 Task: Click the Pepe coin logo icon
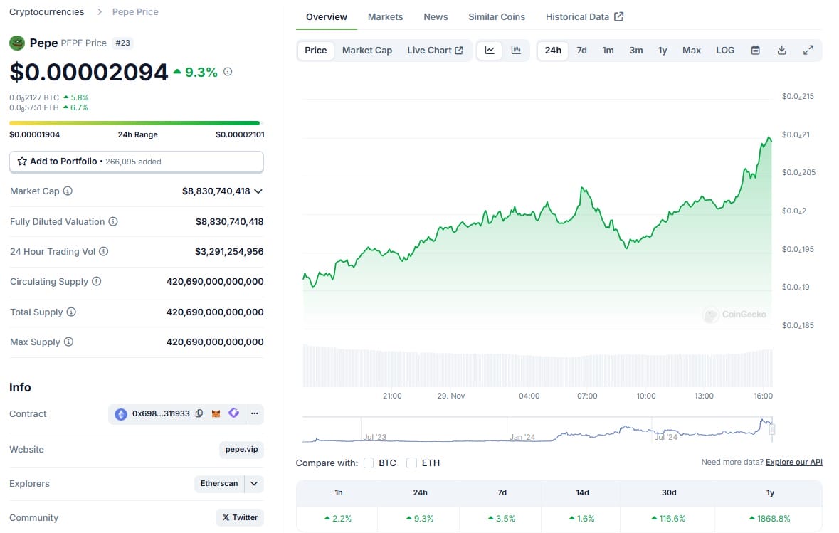[x=17, y=43]
